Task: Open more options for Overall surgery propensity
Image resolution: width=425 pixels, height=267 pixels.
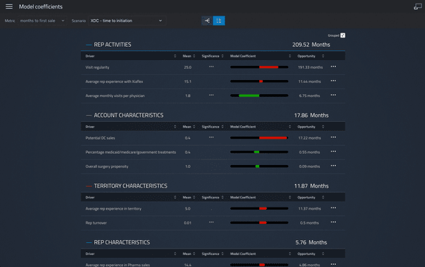Action: coord(334,166)
